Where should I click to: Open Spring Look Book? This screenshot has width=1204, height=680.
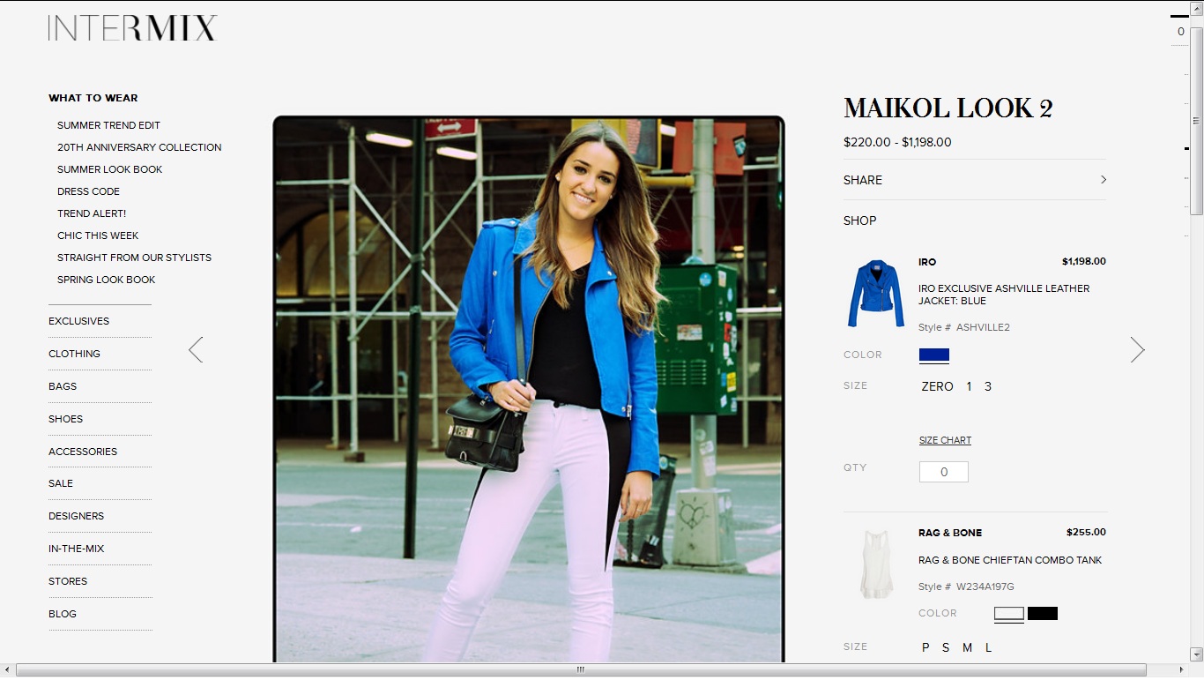point(106,280)
